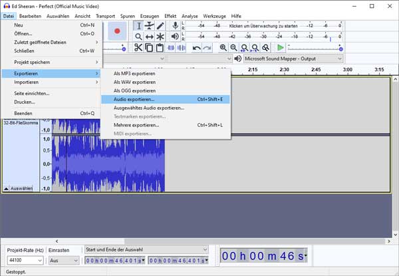Click the recording level meter to start monitoring
399x276 pixels.
click(x=263, y=26)
